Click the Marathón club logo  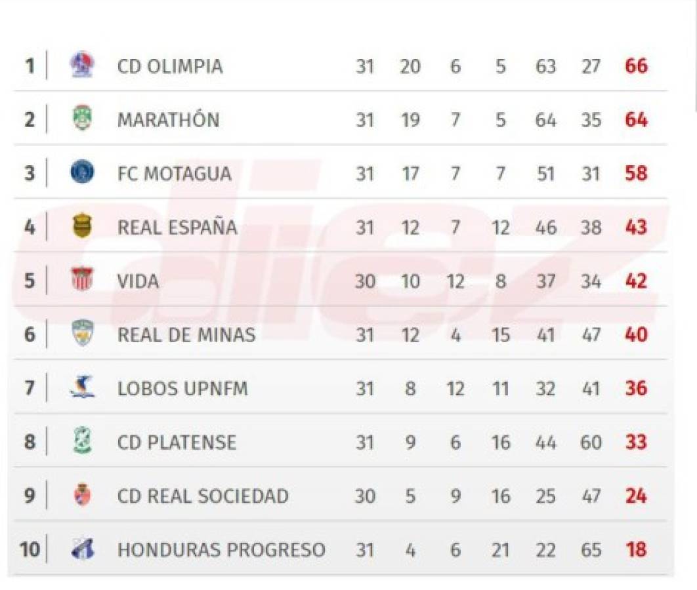tap(82, 119)
